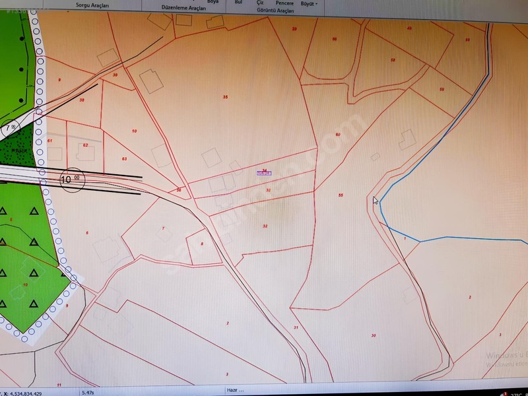Screen dimensions: 528x396
Task: Pick parcel number 31 label
Action: pos(296,327)
